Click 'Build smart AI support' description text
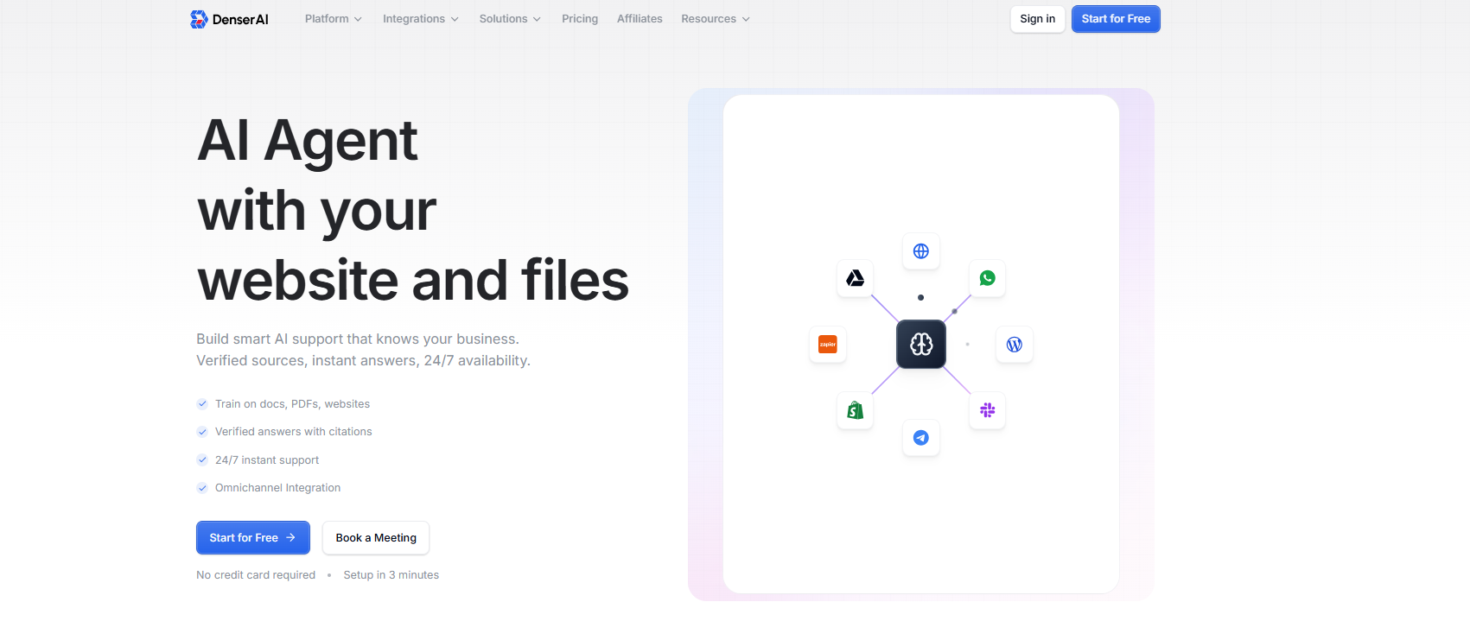 point(363,350)
